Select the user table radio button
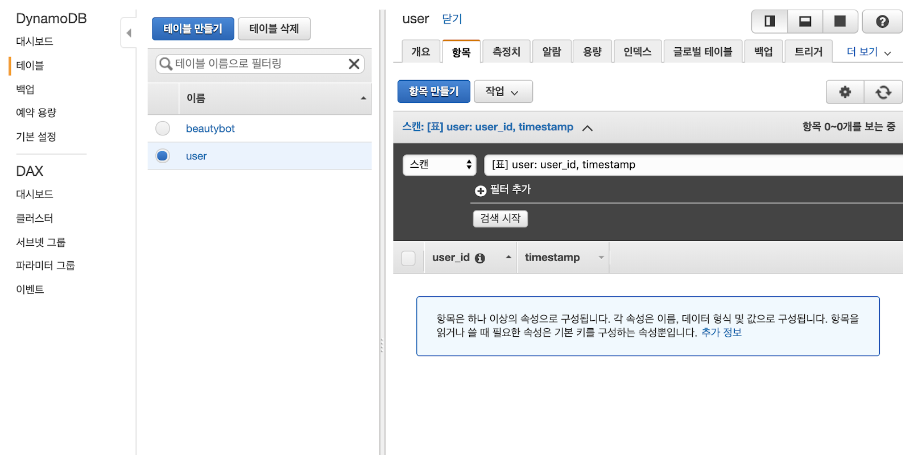Screen dimensions: 910x455 (163, 156)
